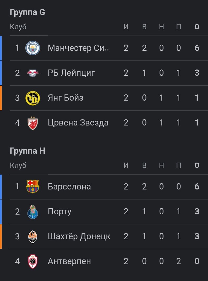Screen dimensions: 208x281
Task: Open the Манчестер Сити team name
Action: click(x=79, y=48)
